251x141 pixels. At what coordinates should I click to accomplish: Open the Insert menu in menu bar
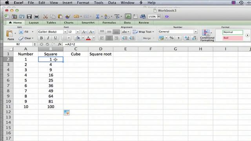coord(67,3)
